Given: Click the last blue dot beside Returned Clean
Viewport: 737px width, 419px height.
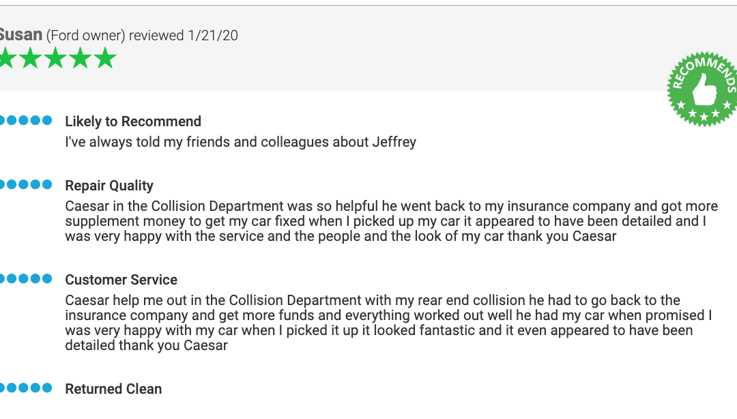Looking at the screenshot, I should (x=47, y=388).
